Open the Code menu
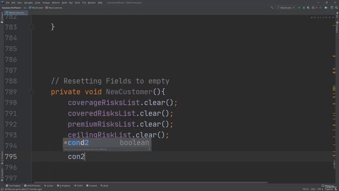The width and height of the screenshot is (339, 191). pyautogui.click(x=38, y=3)
